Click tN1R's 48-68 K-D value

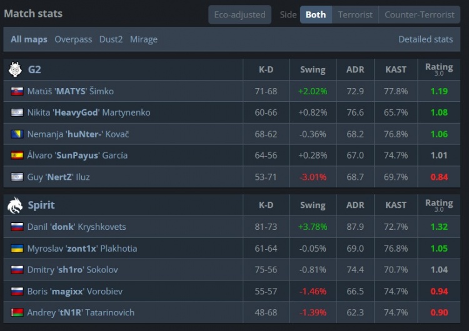coord(266,312)
